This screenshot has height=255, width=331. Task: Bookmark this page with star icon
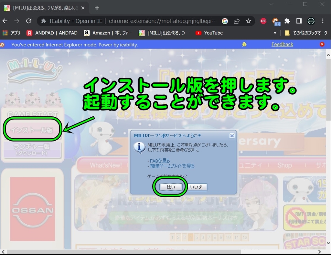[249, 21]
